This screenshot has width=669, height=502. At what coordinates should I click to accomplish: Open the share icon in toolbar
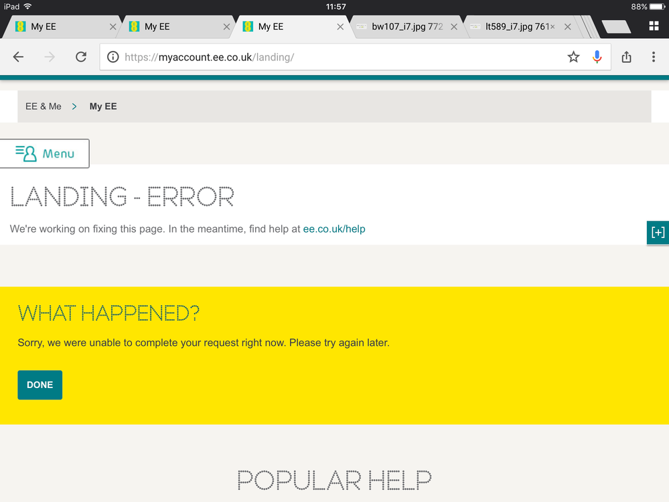pos(627,57)
